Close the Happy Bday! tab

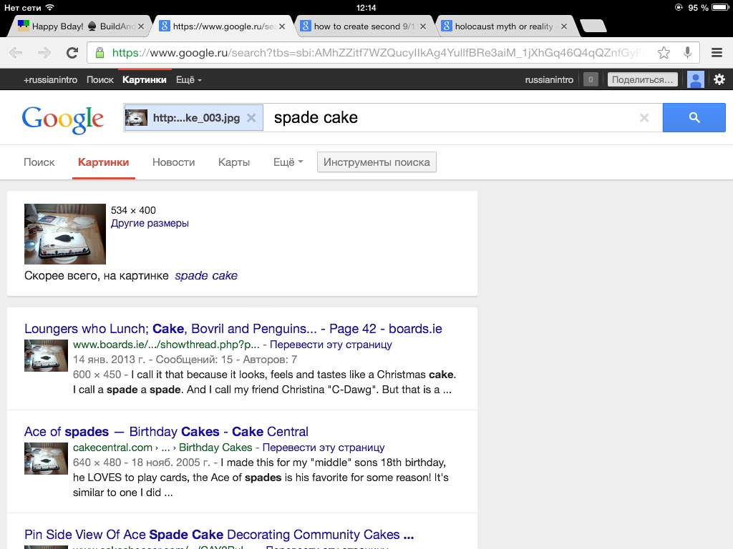(141, 26)
